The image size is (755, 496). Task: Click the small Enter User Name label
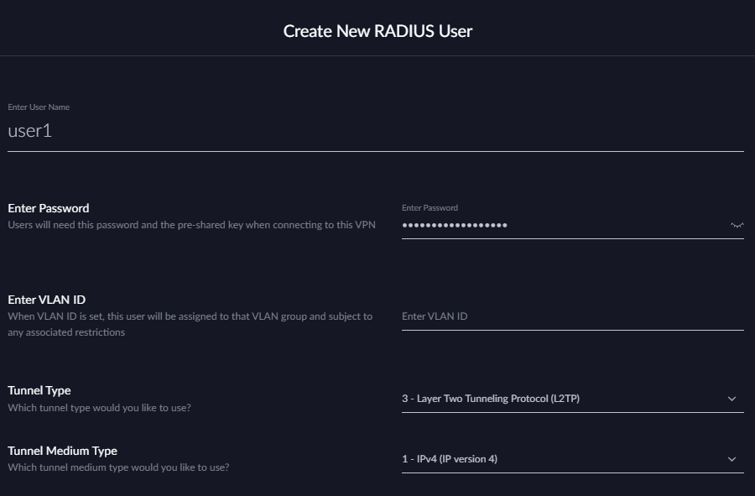pos(39,107)
